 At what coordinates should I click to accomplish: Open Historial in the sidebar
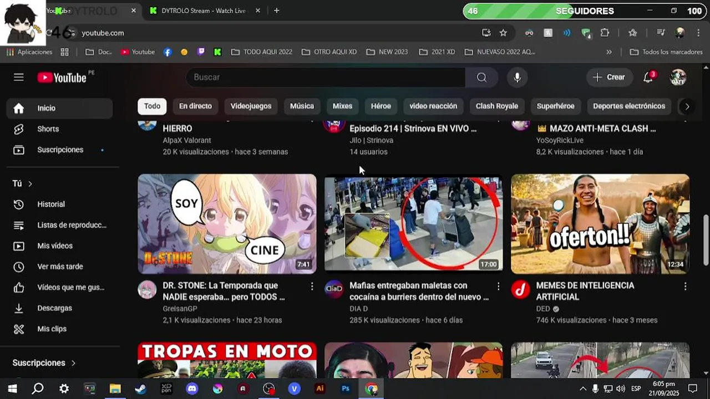pos(59,204)
